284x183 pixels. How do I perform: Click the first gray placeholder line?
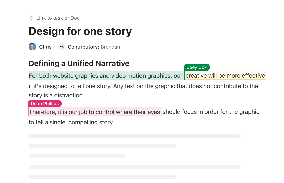click(135, 136)
